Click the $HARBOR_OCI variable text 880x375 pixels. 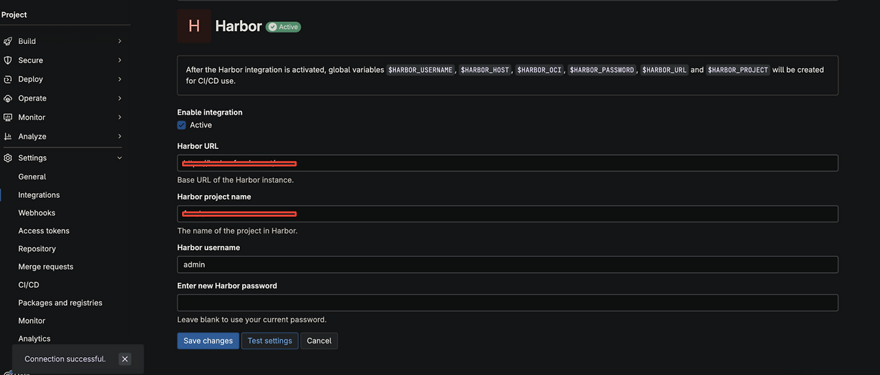coord(540,70)
